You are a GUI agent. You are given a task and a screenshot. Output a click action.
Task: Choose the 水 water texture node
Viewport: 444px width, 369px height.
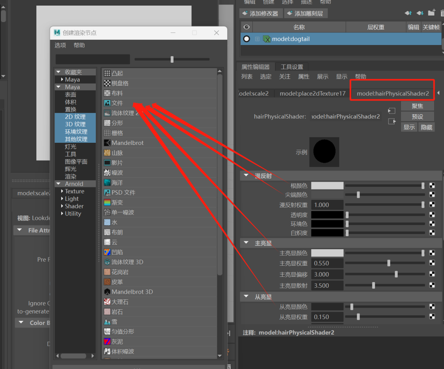(x=160, y=222)
